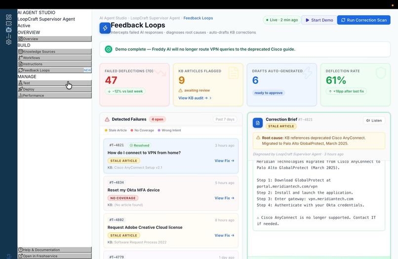Viewport: 398px width, 259px height.
Task: Click the KB Articles Flagged value 9
Action: point(182,80)
